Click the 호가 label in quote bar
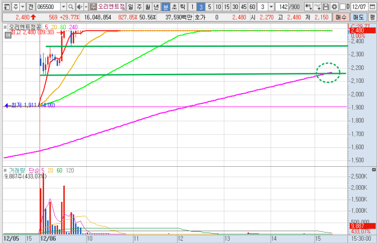The image size is (378, 243). [x=200, y=17]
